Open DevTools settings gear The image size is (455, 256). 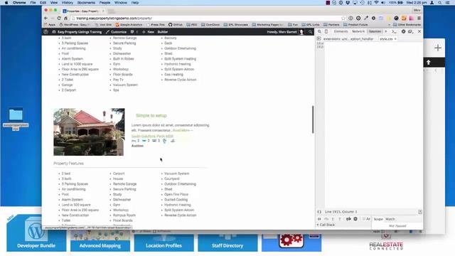pos(403,31)
